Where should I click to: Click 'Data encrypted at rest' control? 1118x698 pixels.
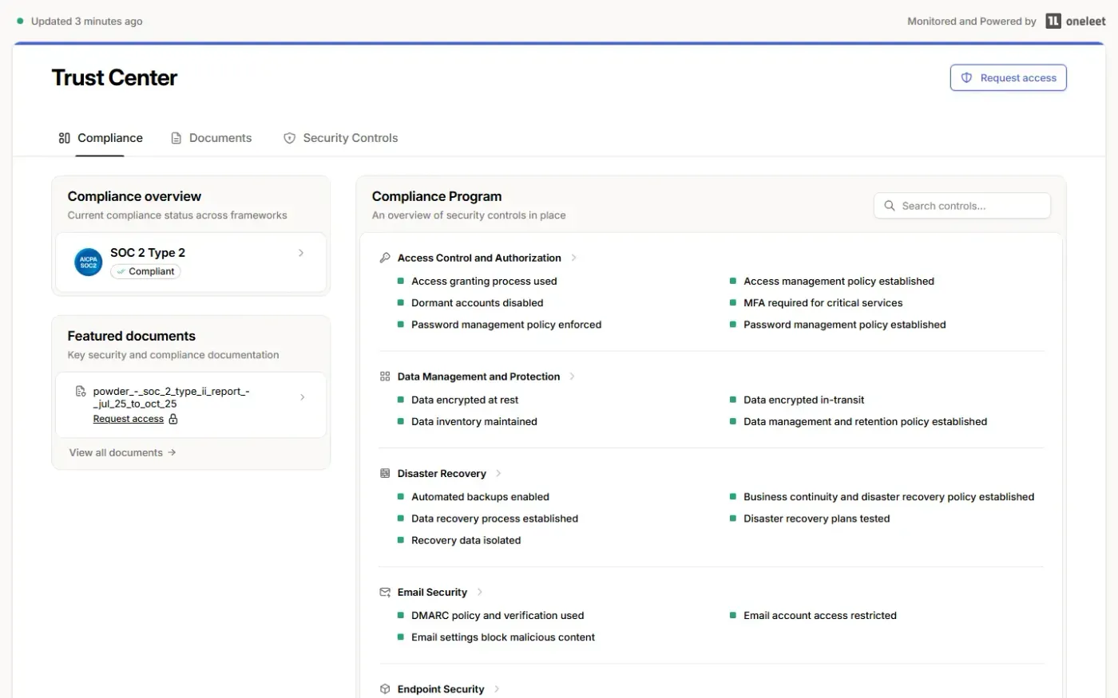(465, 400)
